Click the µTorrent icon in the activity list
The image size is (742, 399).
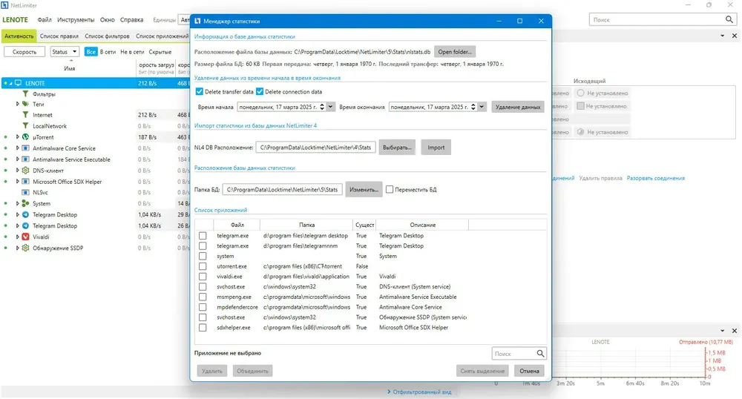point(25,137)
